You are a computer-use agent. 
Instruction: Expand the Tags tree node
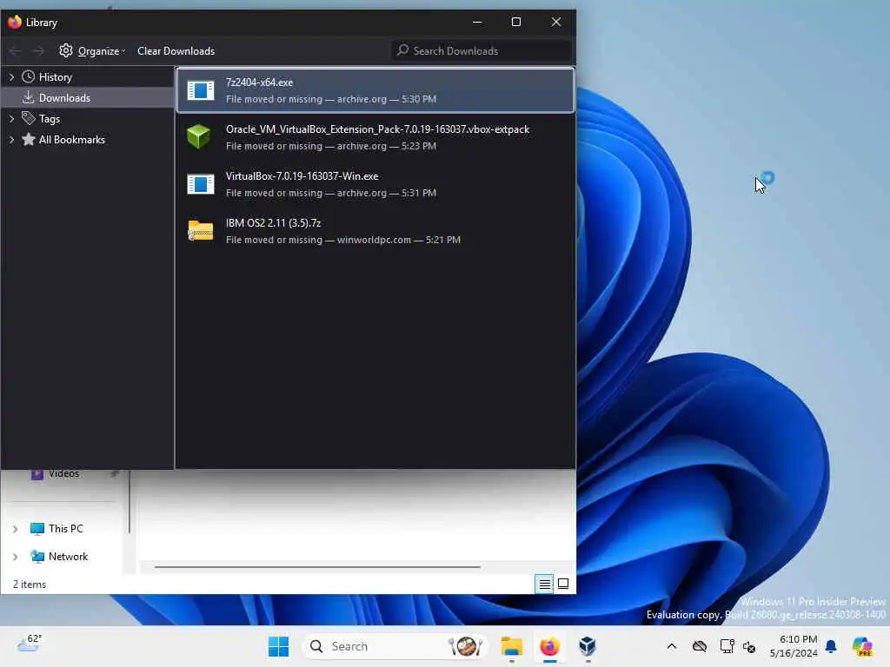click(x=11, y=118)
